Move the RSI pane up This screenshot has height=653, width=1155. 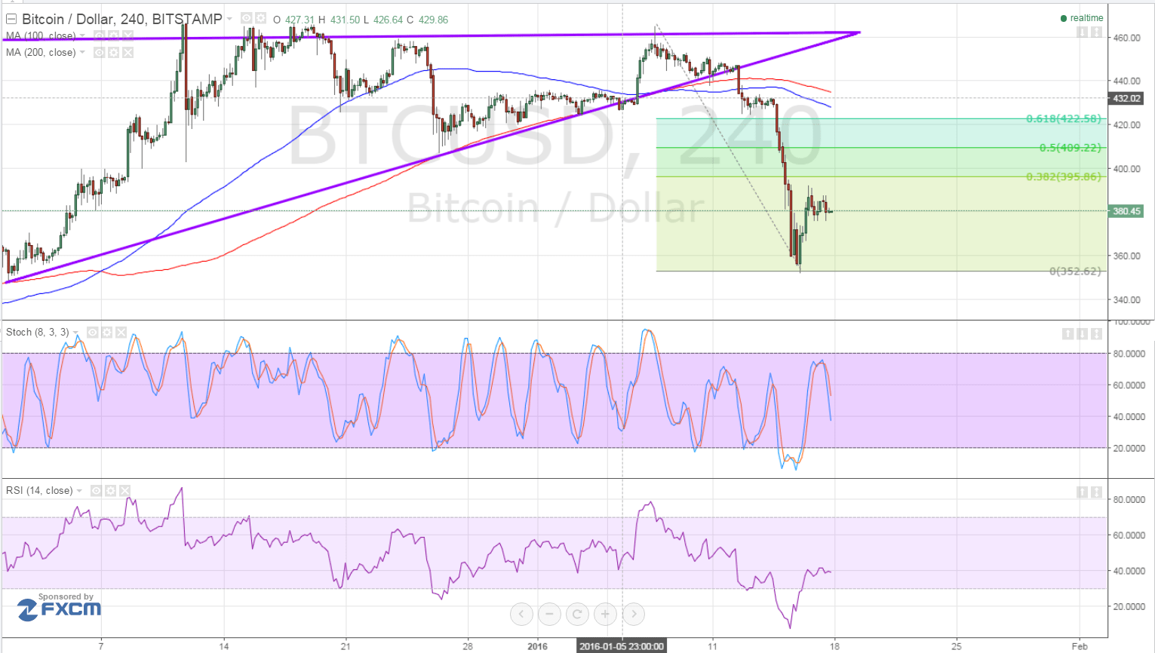coord(1082,492)
